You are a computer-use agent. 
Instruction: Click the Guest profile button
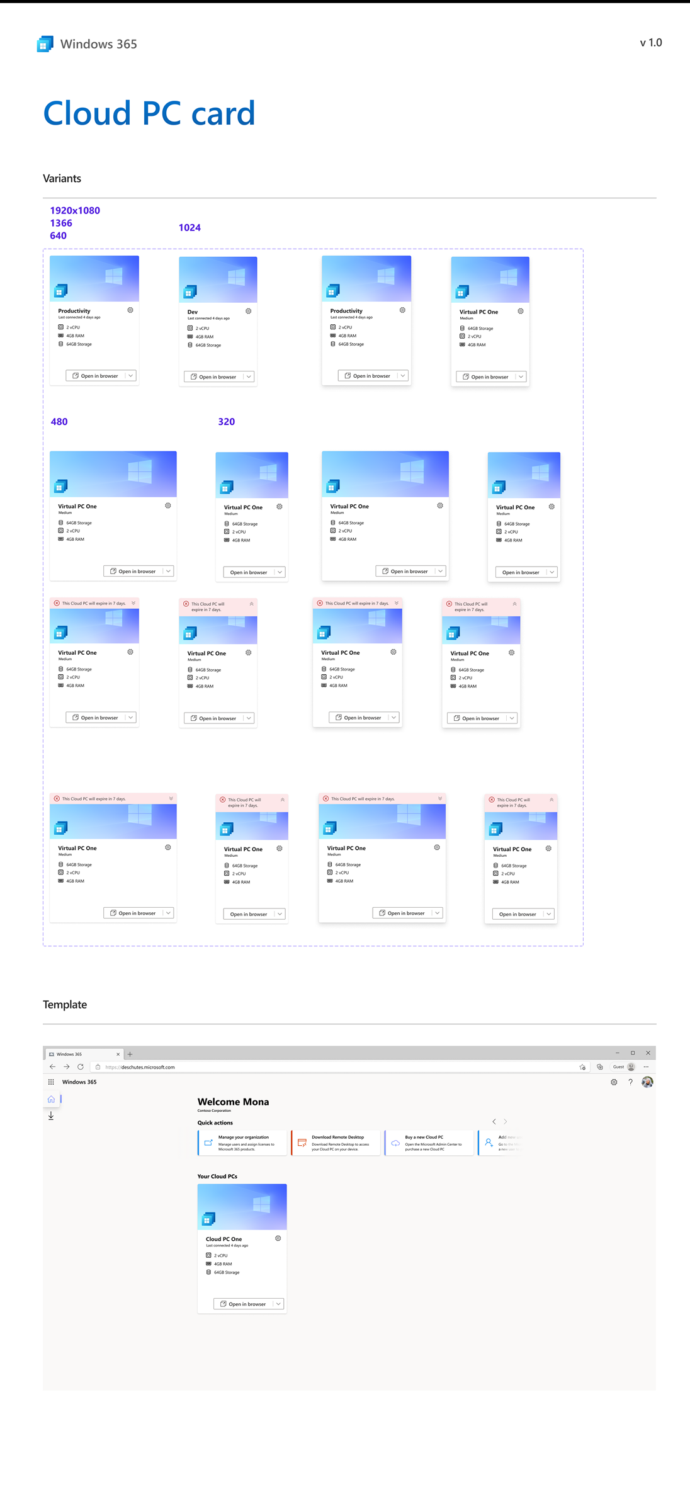(624, 1067)
